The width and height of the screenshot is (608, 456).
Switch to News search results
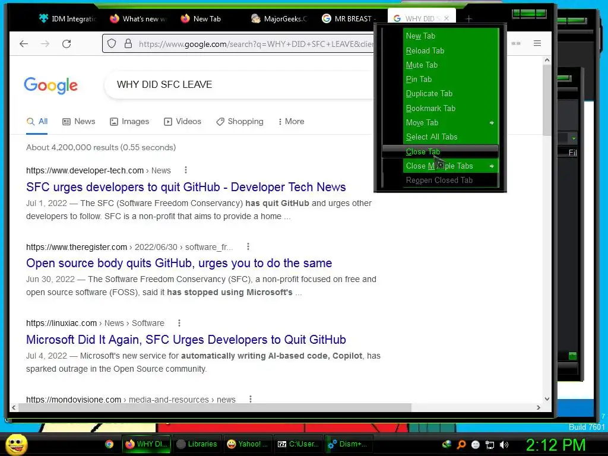79,121
